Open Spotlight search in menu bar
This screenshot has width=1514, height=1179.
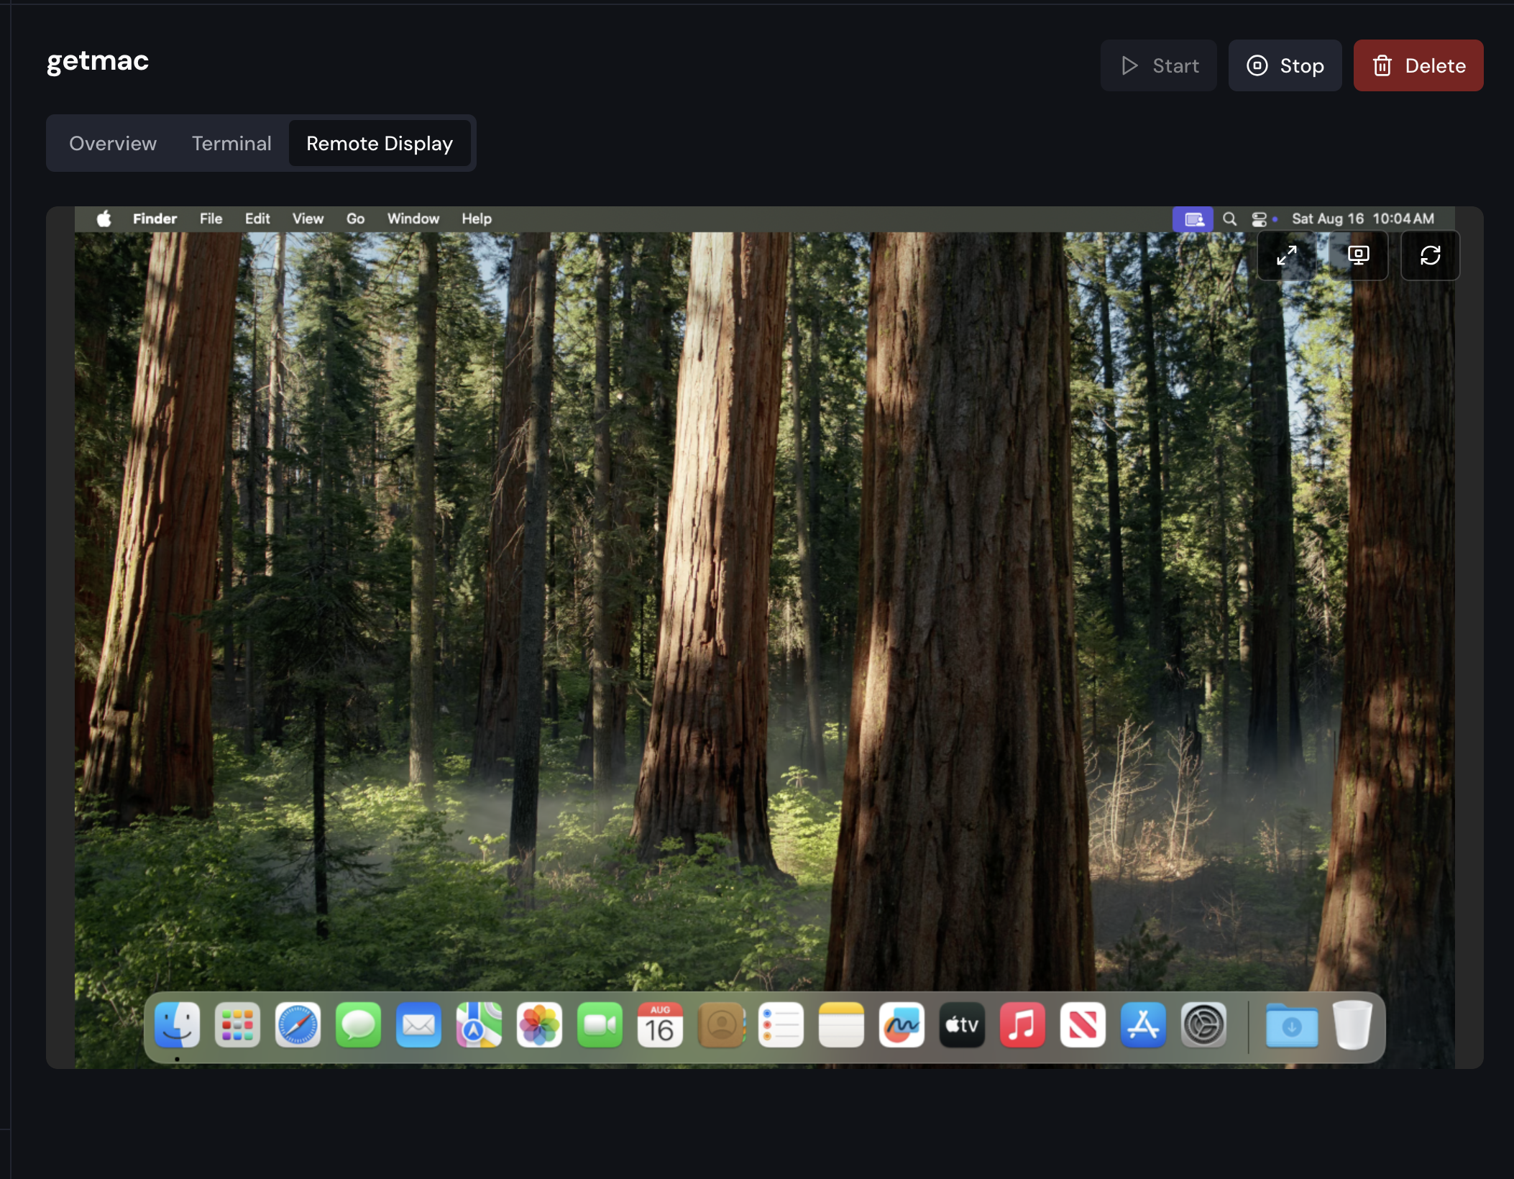pos(1230,219)
